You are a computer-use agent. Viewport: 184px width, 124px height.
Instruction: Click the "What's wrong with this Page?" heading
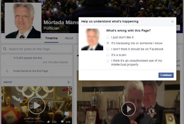pyautogui.click(x=129, y=31)
